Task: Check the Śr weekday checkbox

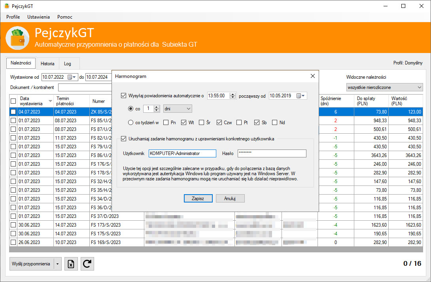Action: tap(202, 123)
